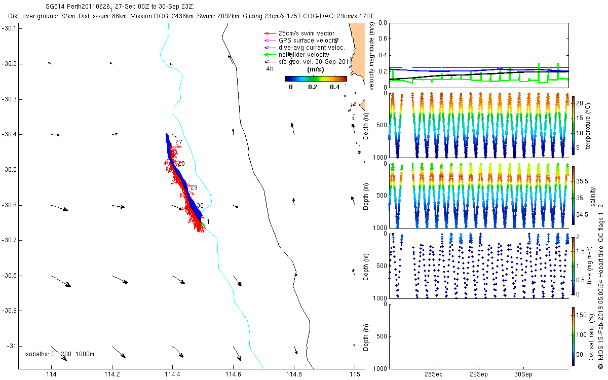This screenshot has height=380, width=608.
Task: Click the '114.6' longitude tick label
Action: click(234, 375)
